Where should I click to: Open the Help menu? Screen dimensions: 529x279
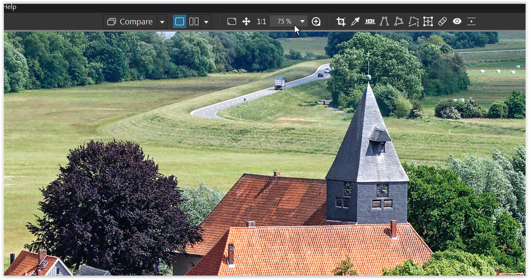coord(9,7)
